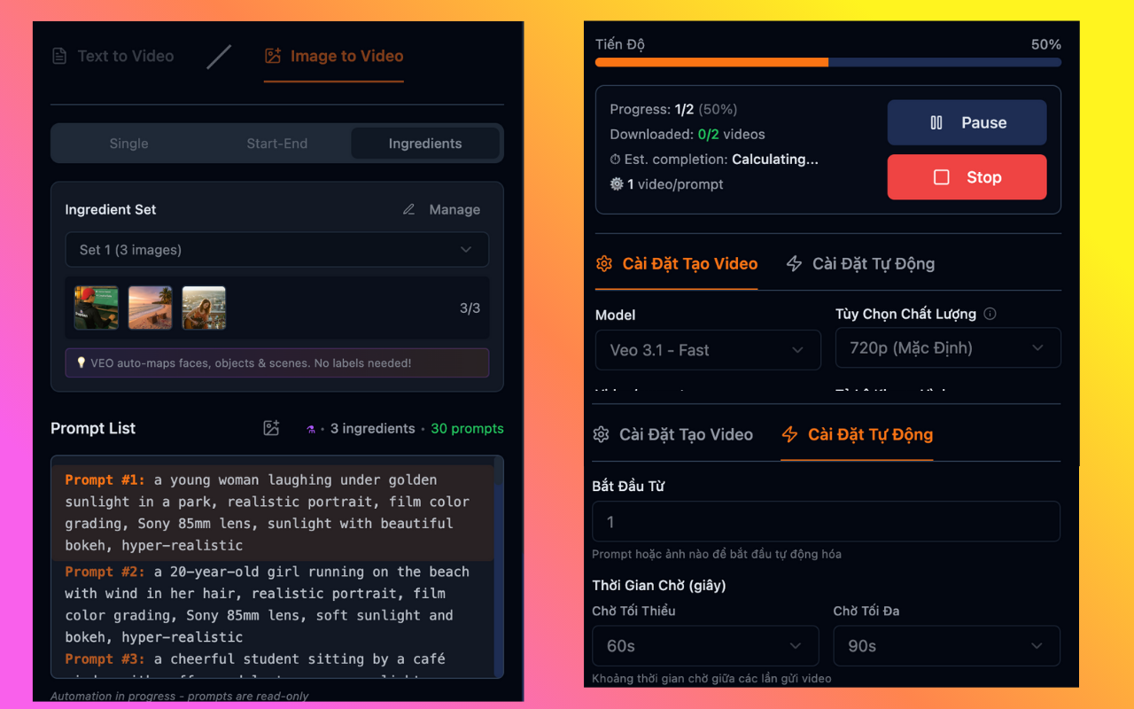Click the beach sunset ingredient thumbnail

[x=151, y=308]
